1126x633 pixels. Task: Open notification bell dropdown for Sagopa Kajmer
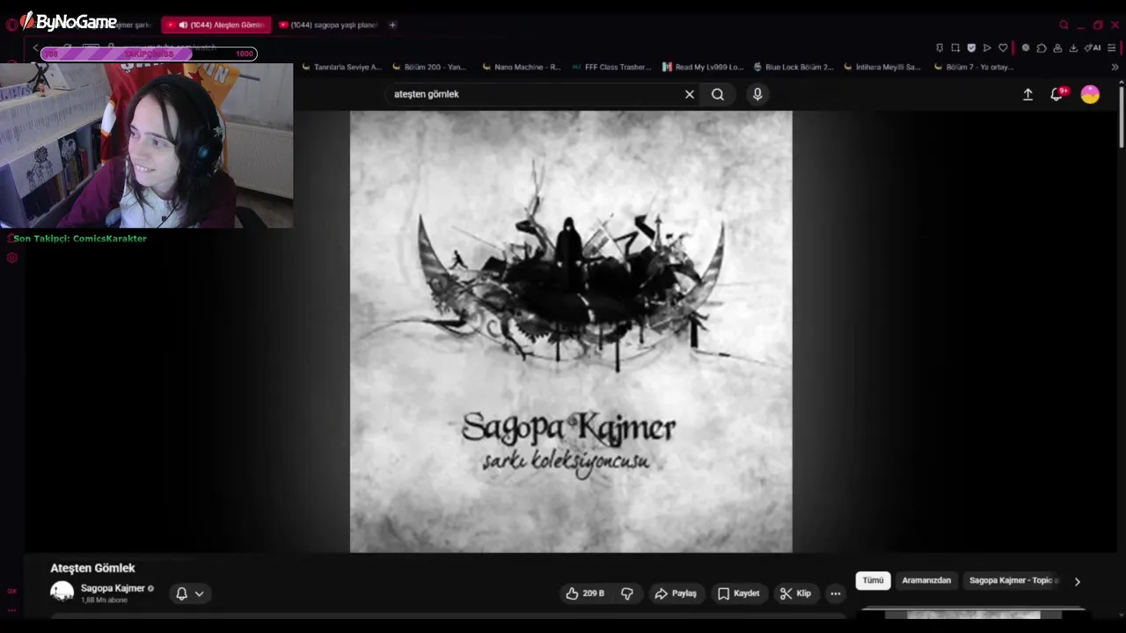189,593
